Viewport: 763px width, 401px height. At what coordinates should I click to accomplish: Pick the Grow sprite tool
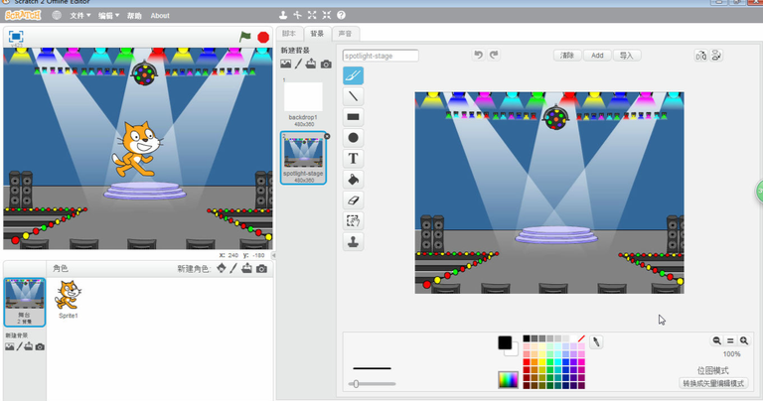(312, 15)
